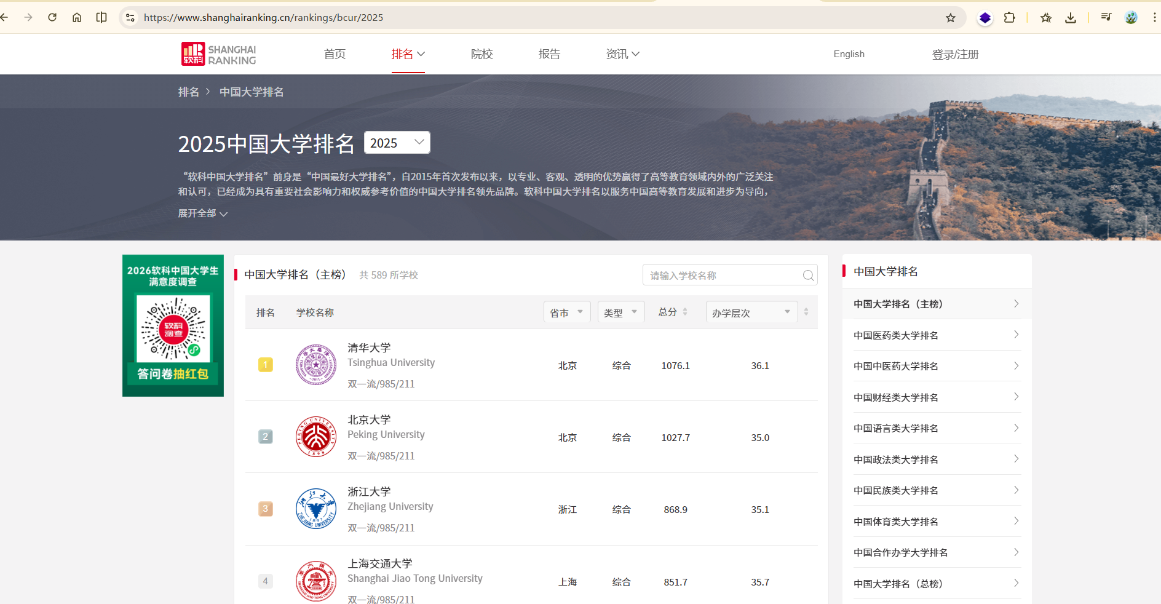This screenshot has width=1161, height=604.
Task: Click the rank 2 silver badge
Action: point(266,437)
